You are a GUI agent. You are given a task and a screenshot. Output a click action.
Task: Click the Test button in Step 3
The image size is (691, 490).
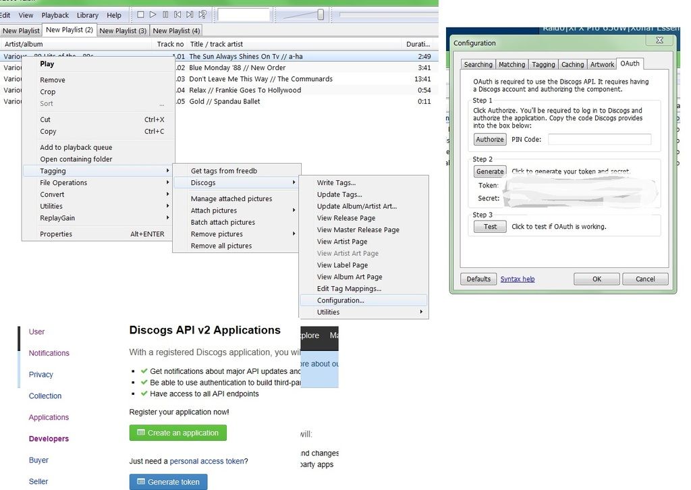coord(490,227)
